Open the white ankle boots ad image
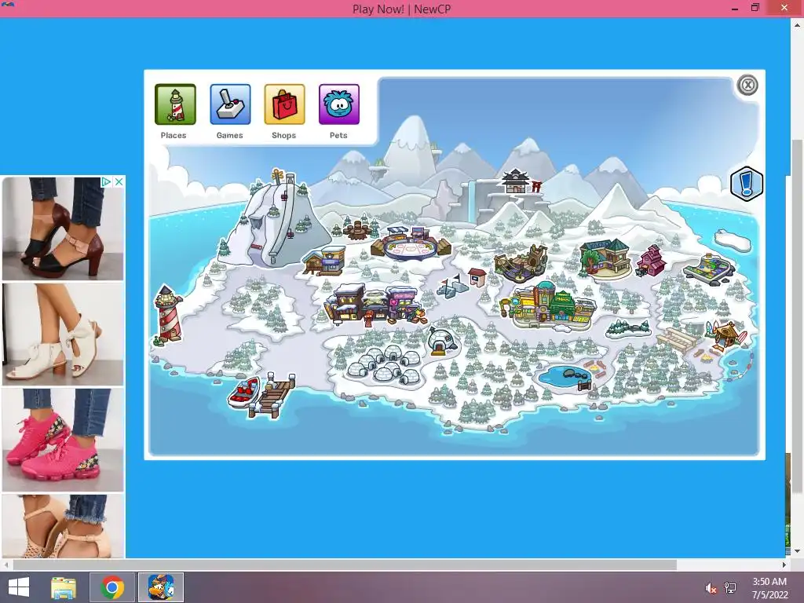The height and width of the screenshot is (603, 804). 63,334
